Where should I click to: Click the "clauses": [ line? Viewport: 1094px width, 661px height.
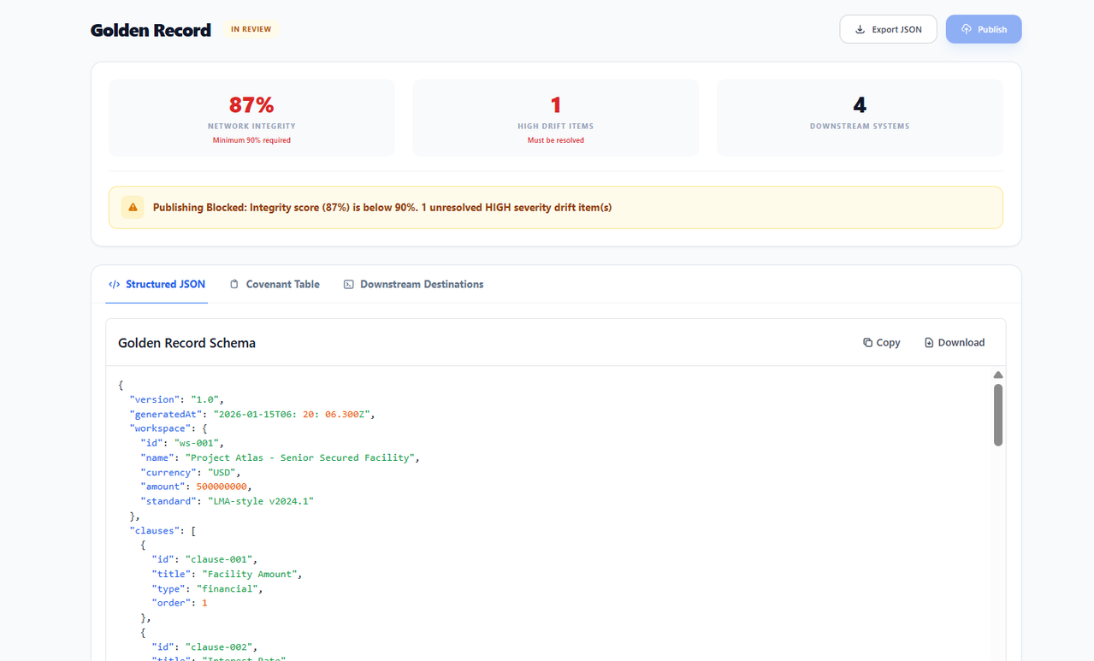(163, 530)
